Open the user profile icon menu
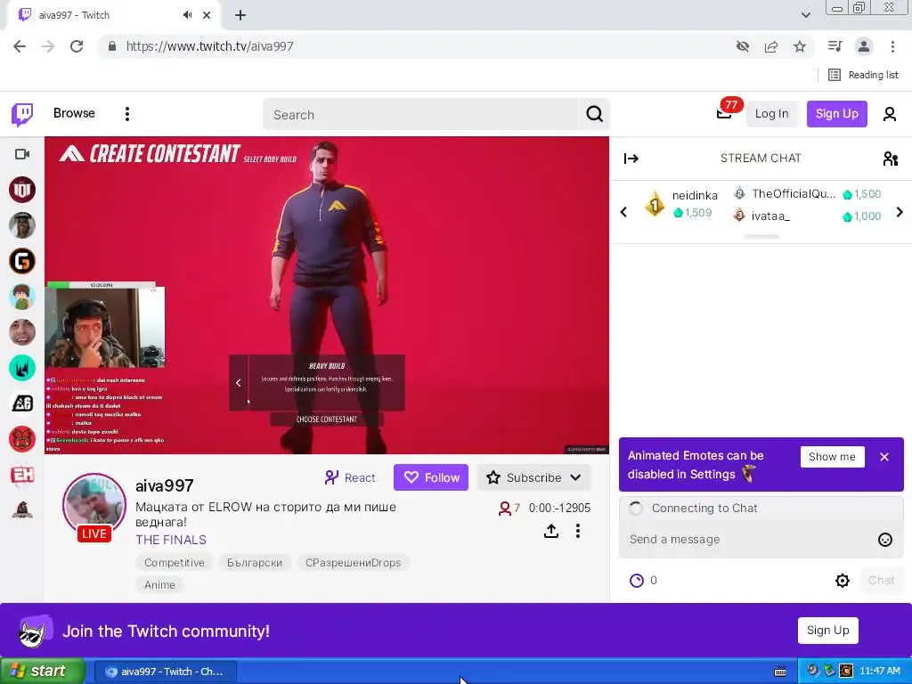 point(890,114)
